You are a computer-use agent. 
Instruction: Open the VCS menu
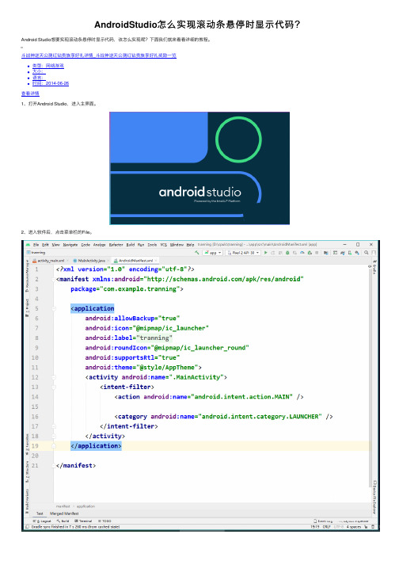164,245
